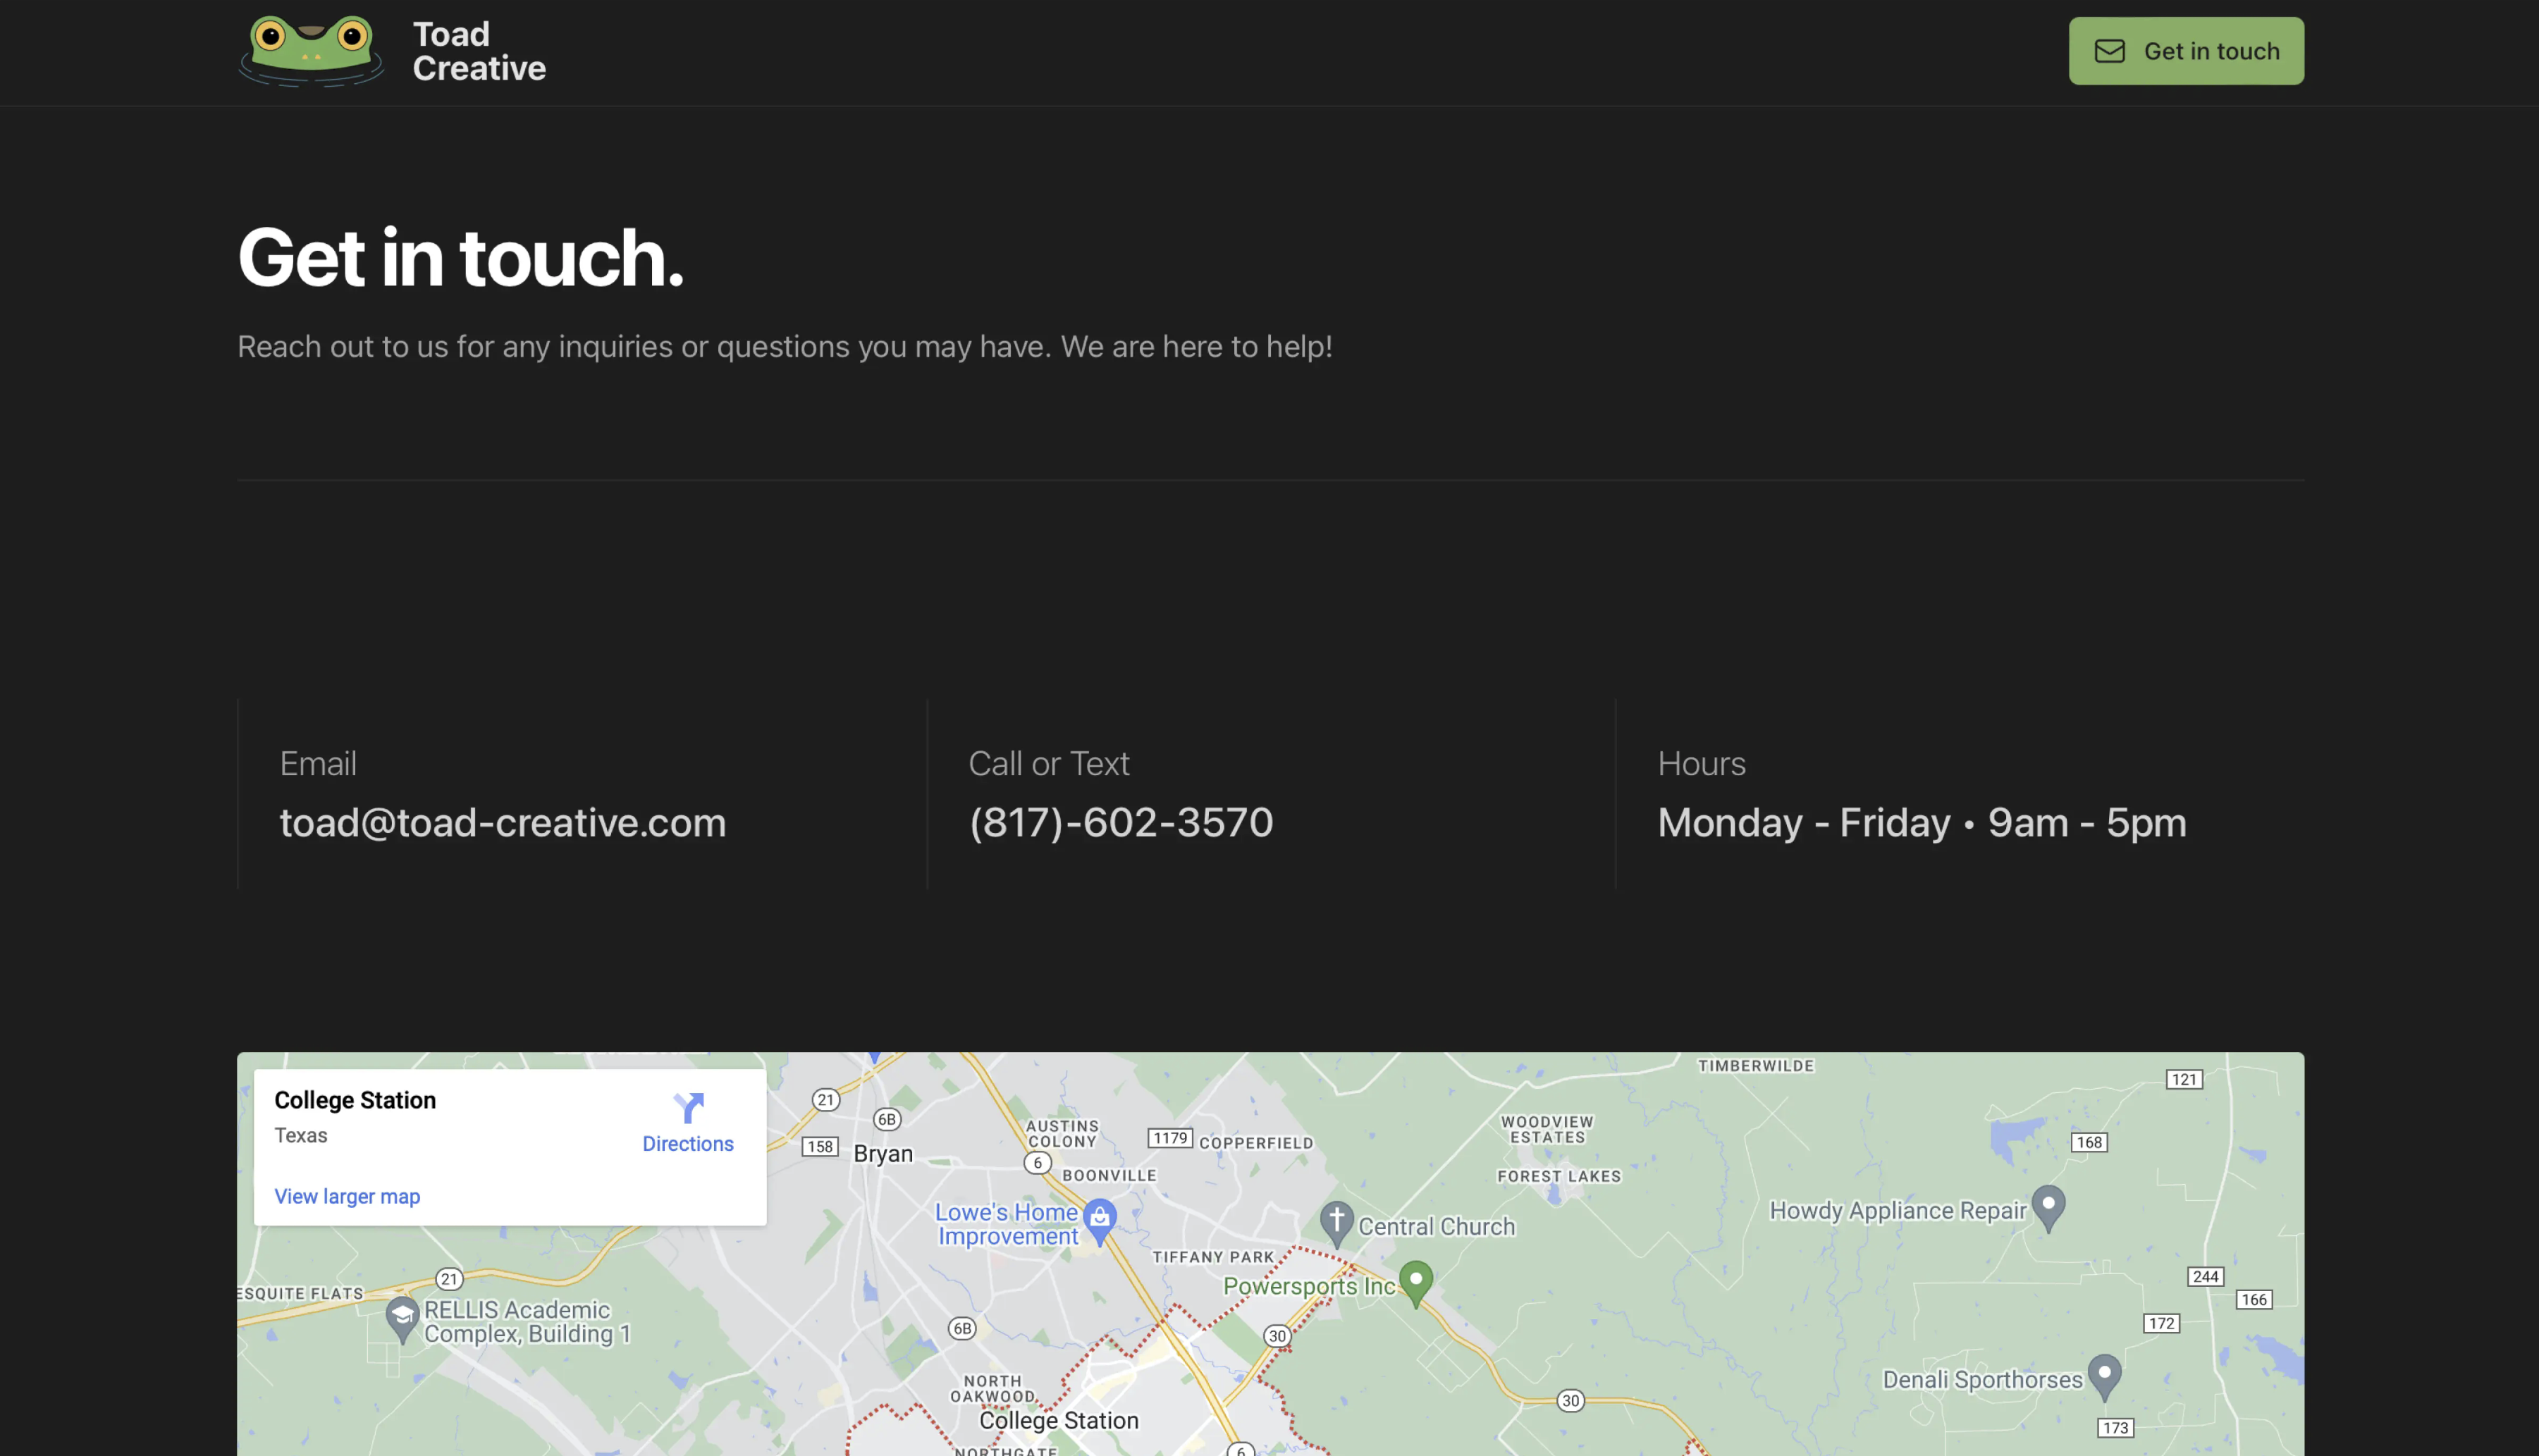Click the Denali Sporthorses map pin
Screen dimensions: 2539x1456
point(2105,1378)
